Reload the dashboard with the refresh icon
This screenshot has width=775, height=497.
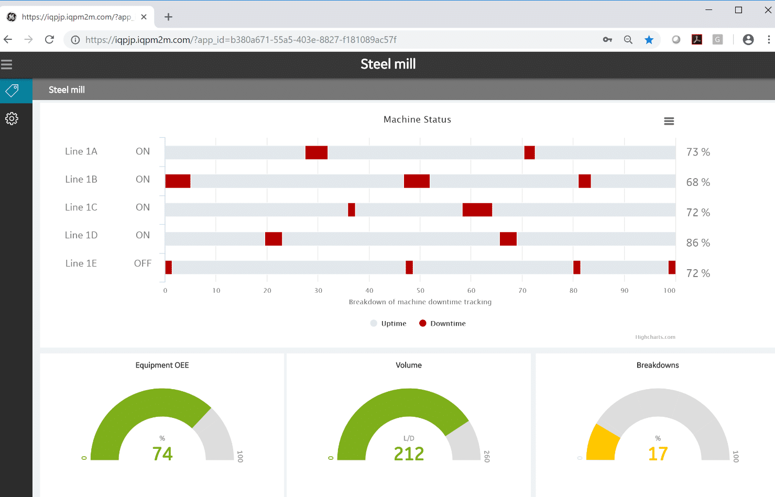point(49,39)
